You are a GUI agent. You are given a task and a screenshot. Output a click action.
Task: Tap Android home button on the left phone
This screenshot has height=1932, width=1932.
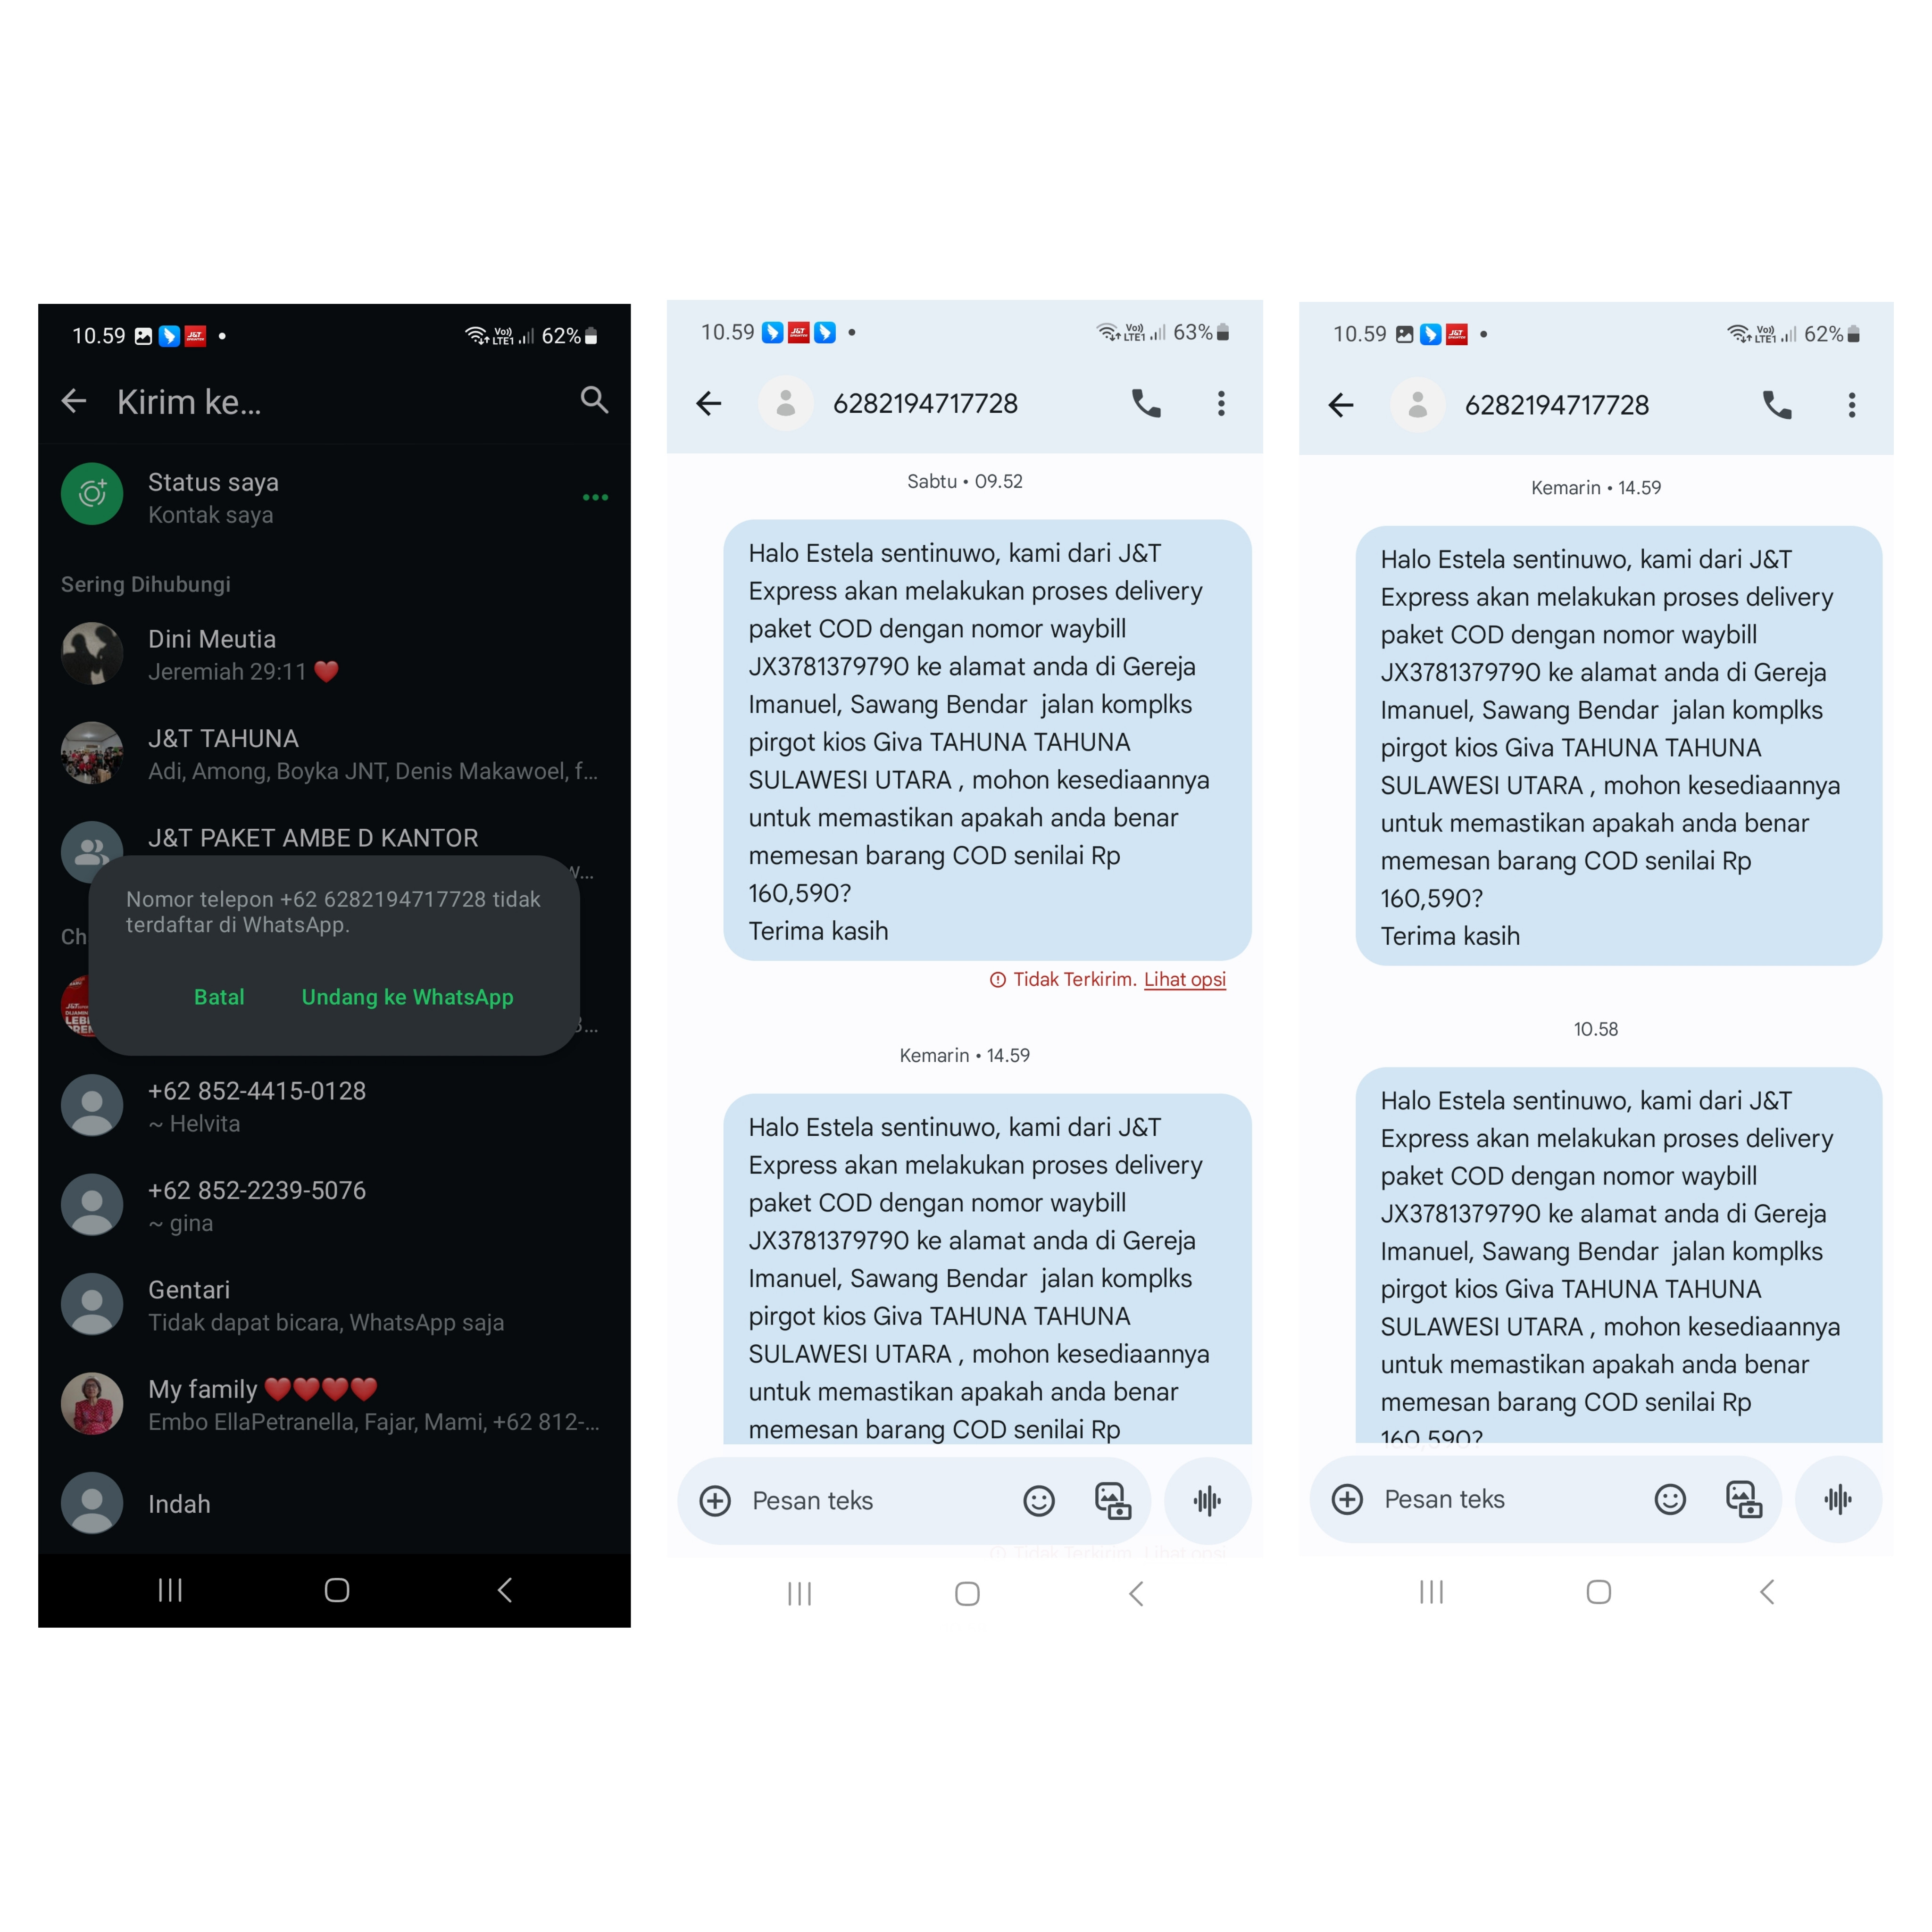337,1590
